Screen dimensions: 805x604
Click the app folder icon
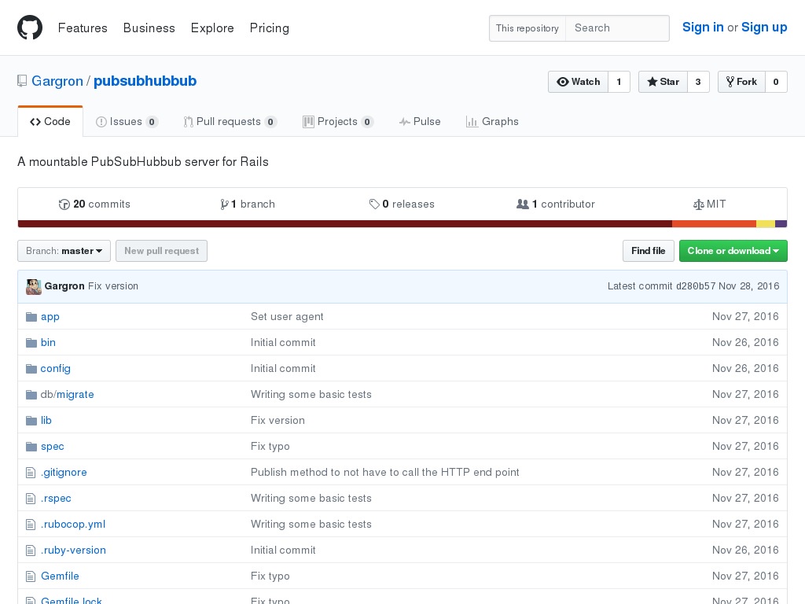pos(31,317)
